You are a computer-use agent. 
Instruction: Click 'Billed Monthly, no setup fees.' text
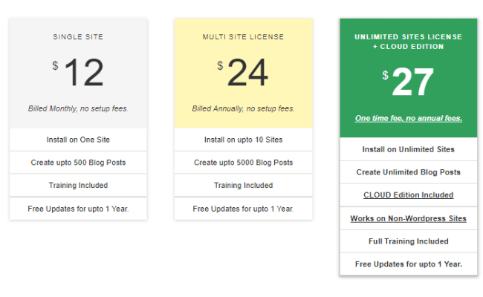[78, 108]
